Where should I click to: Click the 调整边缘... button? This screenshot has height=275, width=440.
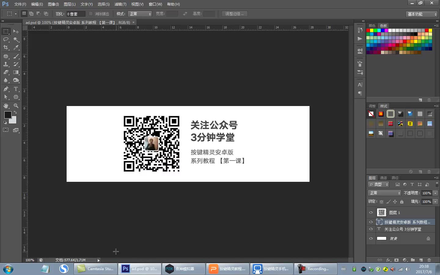(234, 14)
